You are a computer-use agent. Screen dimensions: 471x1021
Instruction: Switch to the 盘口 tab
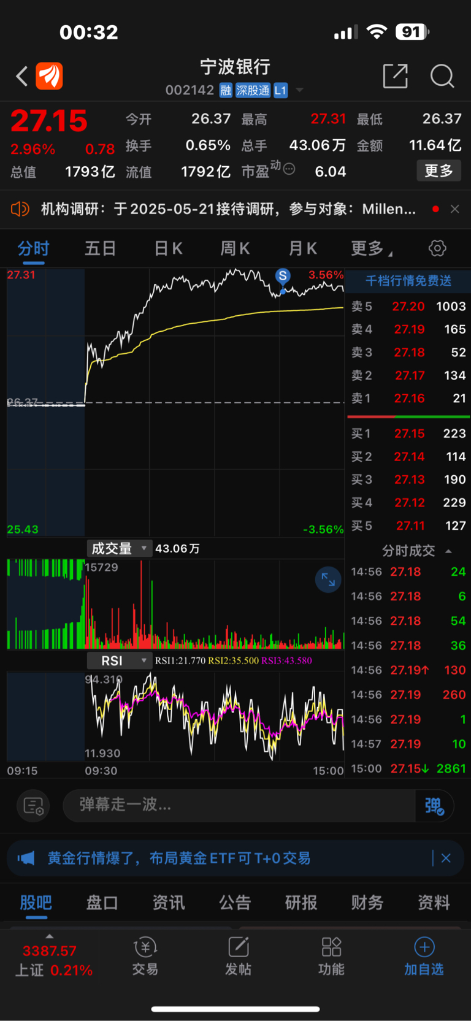pos(102,903)
